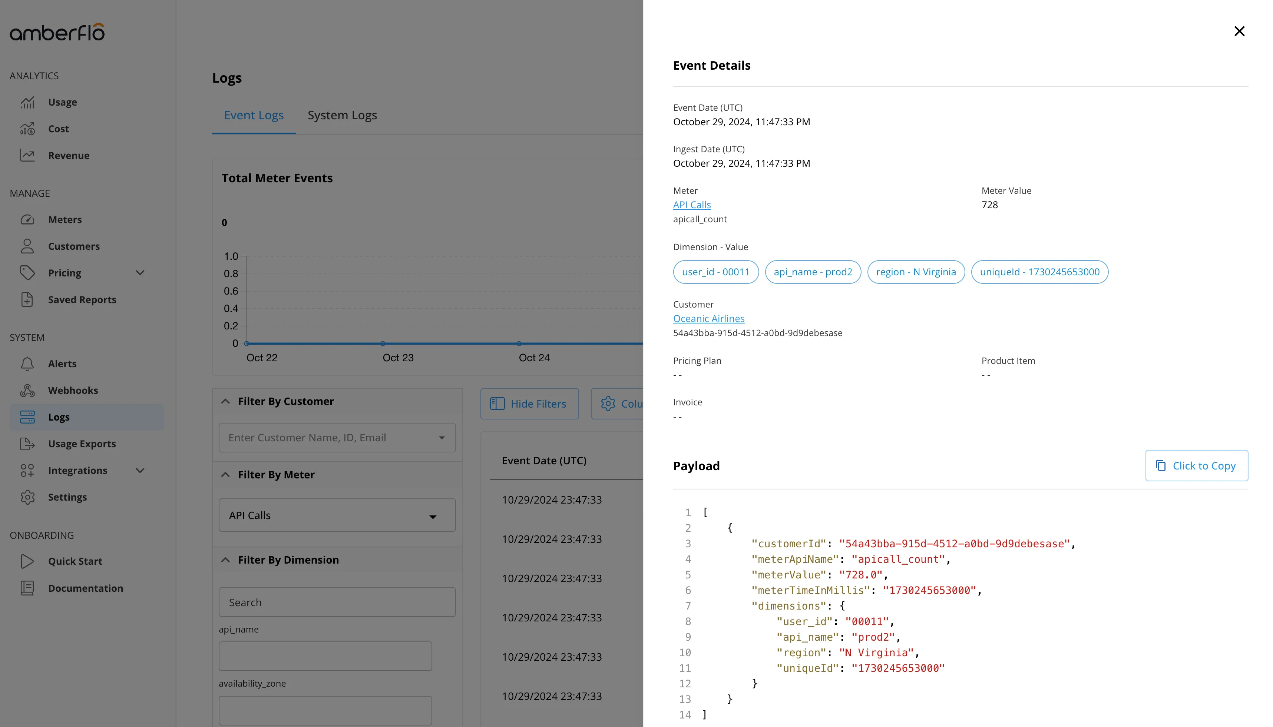Close the Event Details panel

pos(1239,31)
